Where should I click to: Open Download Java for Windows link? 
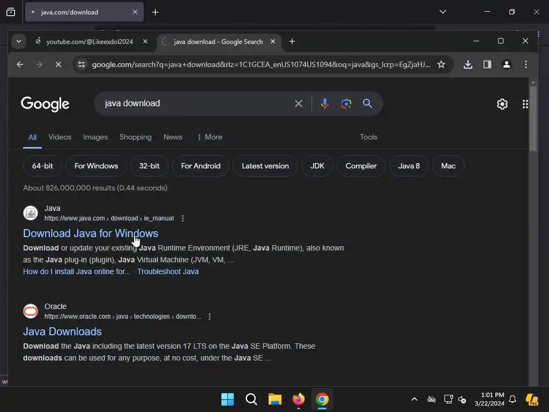[91, 233]
